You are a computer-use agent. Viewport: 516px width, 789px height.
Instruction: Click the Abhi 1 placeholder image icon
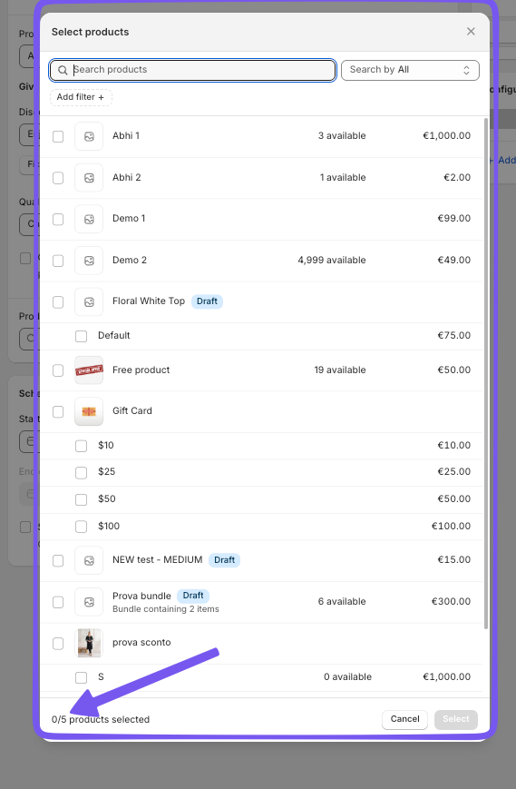(89, 136)
